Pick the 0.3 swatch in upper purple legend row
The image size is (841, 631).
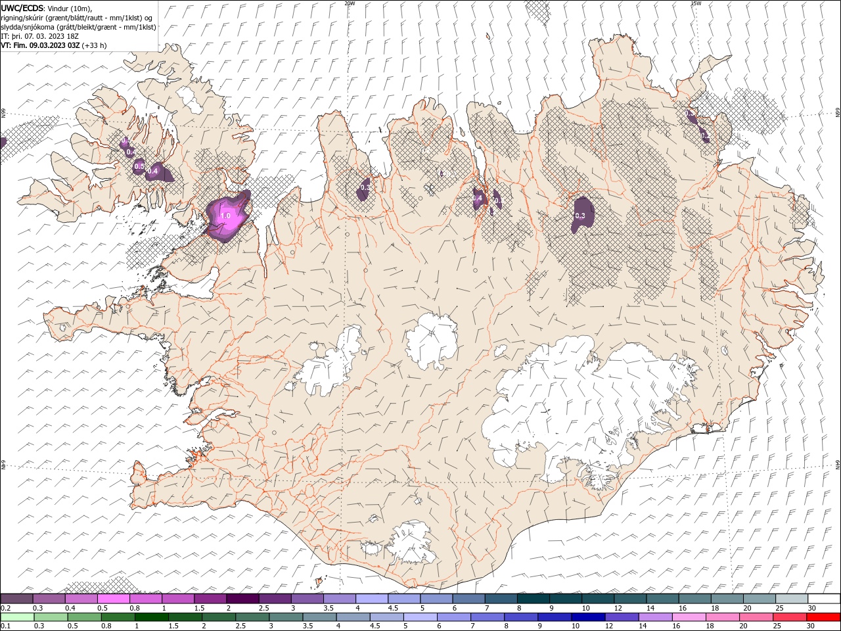[49, 599]
